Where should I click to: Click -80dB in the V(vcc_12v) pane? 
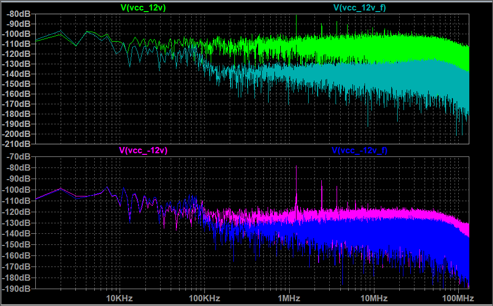[19, 14]
